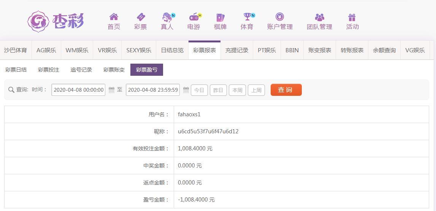Click the 昨日 quick range button

pos(218,90)
